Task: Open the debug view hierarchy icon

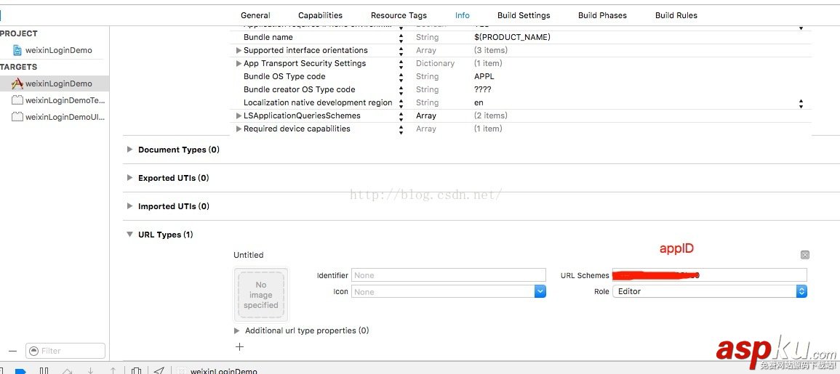Action: [137, 370]
